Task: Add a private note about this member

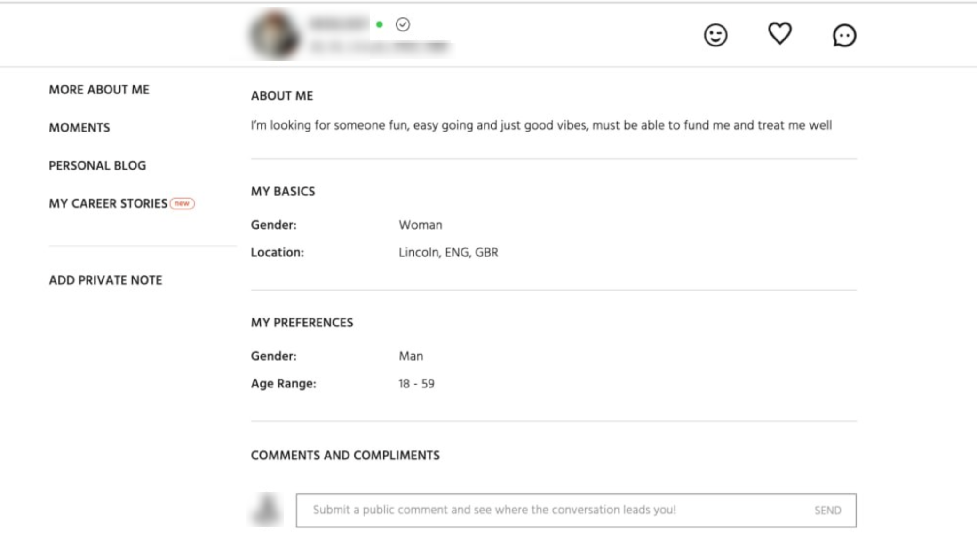Action: [x=105, y=280]
